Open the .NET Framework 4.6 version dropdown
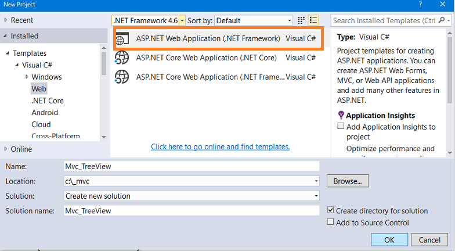 (x=182, y=21)
